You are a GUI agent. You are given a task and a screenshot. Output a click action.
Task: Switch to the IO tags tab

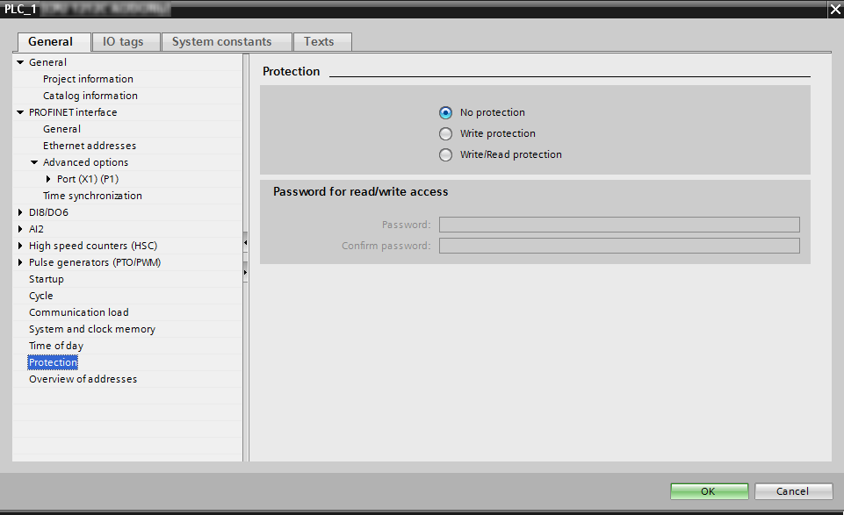[122, 41]
